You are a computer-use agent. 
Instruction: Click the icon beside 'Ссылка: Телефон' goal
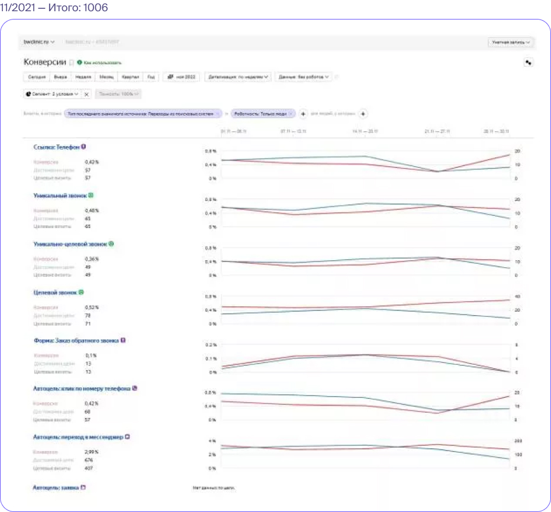(x=83, y=147)
